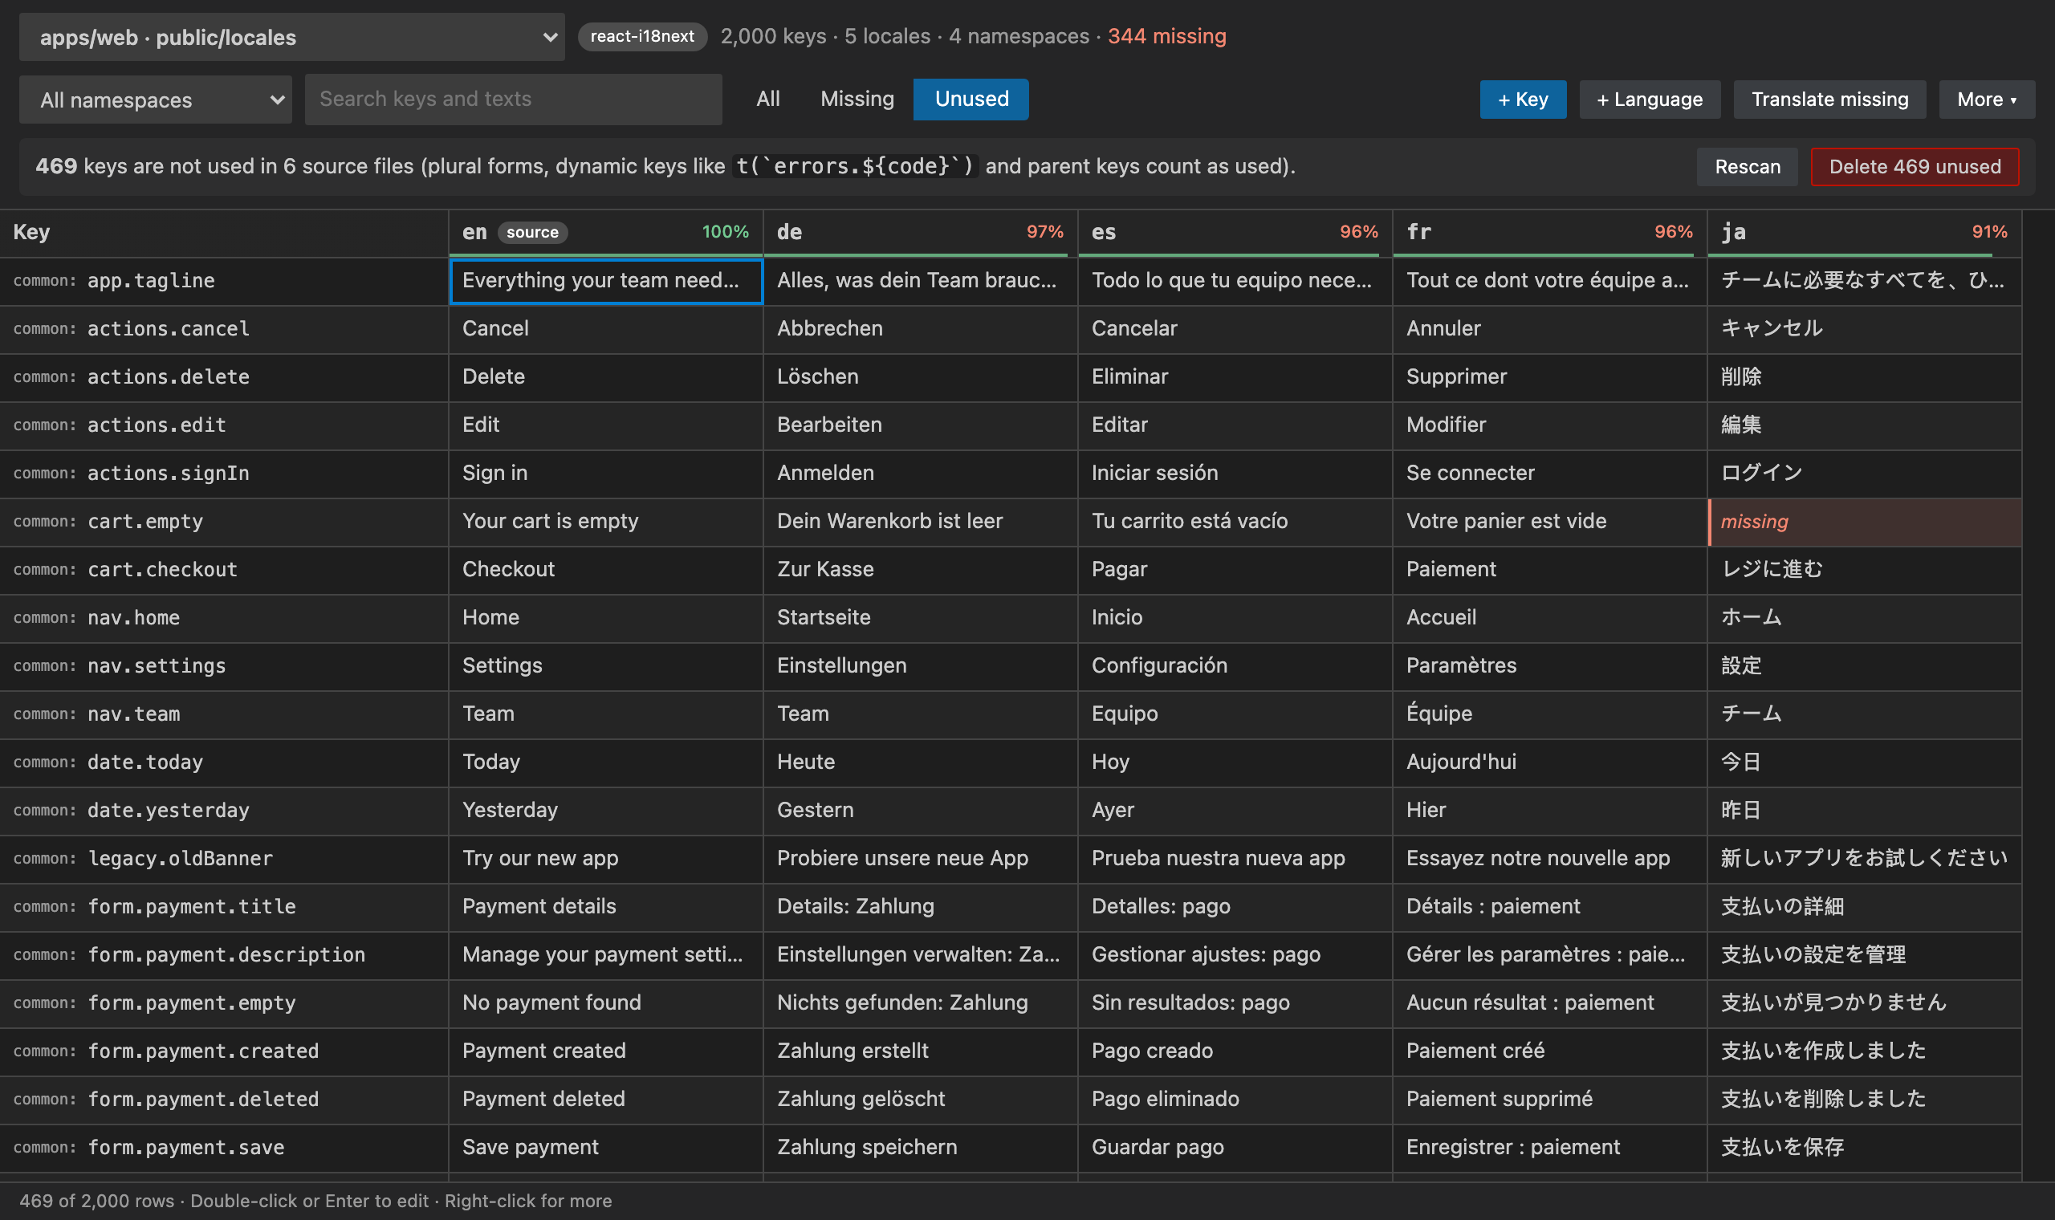2055x1220 pixels.
Task: Select the 'Zahlung gelöscht' cell
Action: 921,1100
